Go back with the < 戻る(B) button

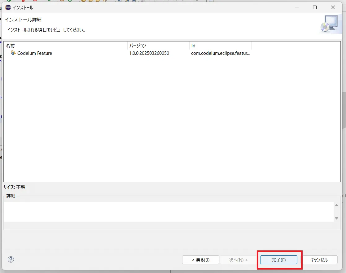(x=201, y=260)
